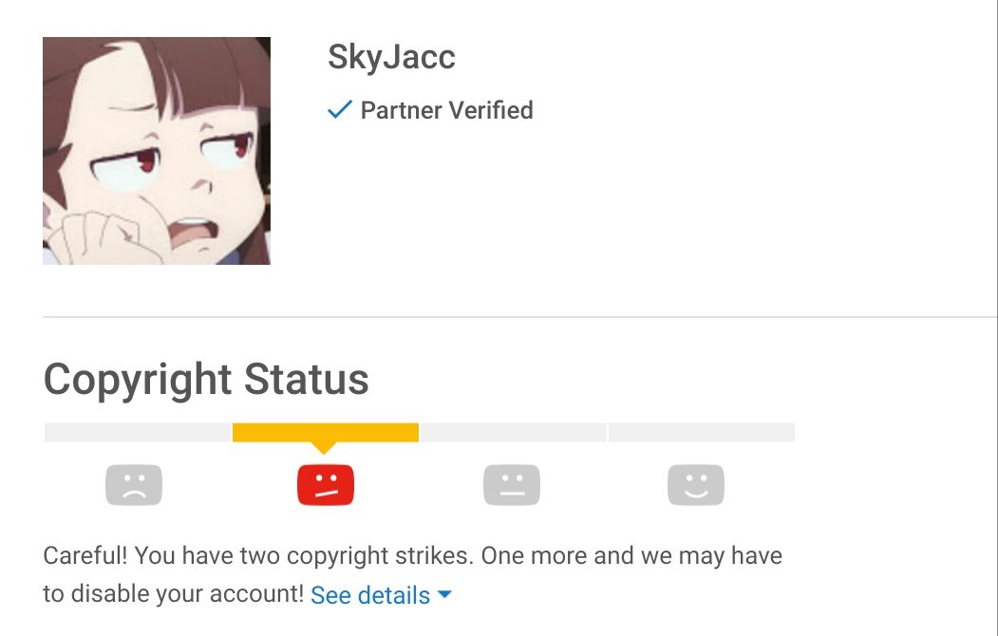This screenshot has width=998, height=636.
Task: Click the yellow highlighted status bar segment
Action: [x=326, y=433]
